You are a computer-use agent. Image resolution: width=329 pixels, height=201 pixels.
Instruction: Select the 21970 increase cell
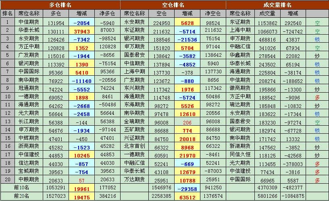[187, 154]
